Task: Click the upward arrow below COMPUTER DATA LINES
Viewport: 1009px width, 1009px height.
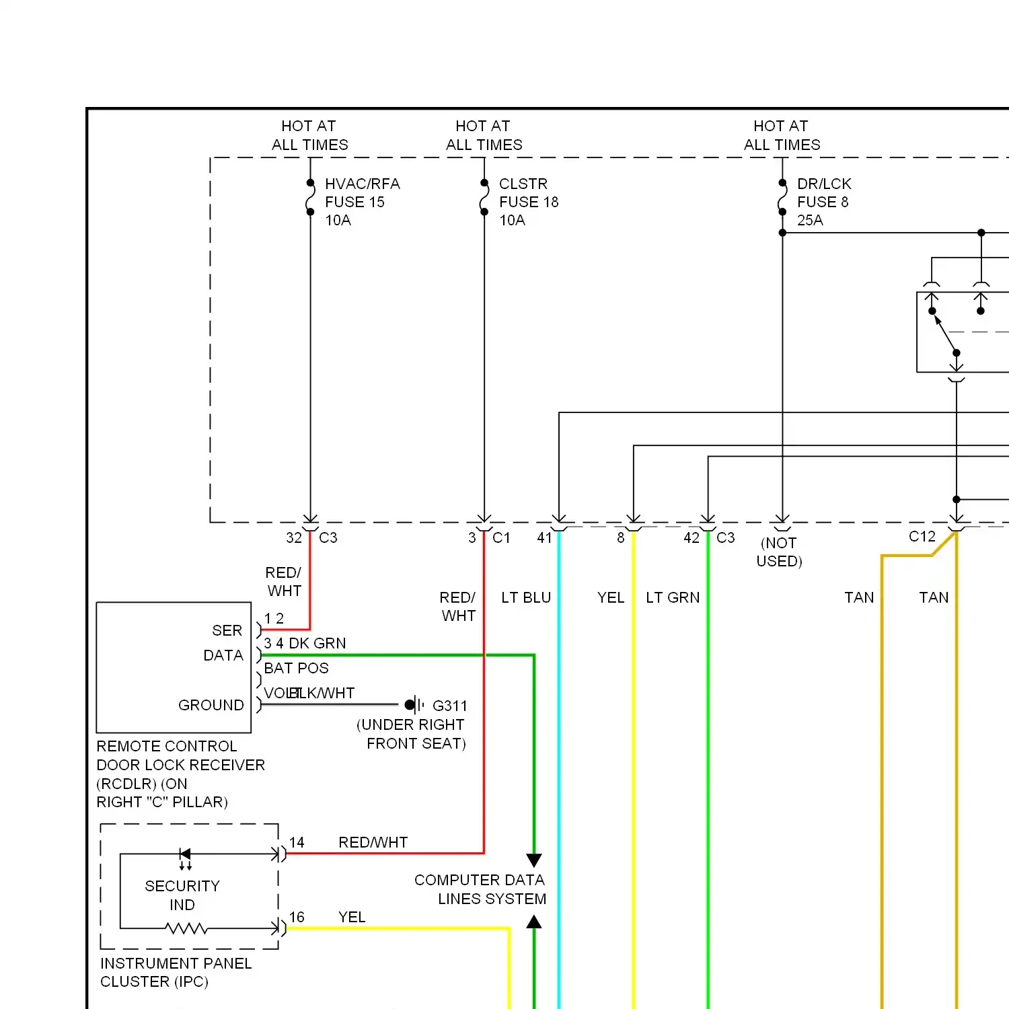Action: (534, 922)
